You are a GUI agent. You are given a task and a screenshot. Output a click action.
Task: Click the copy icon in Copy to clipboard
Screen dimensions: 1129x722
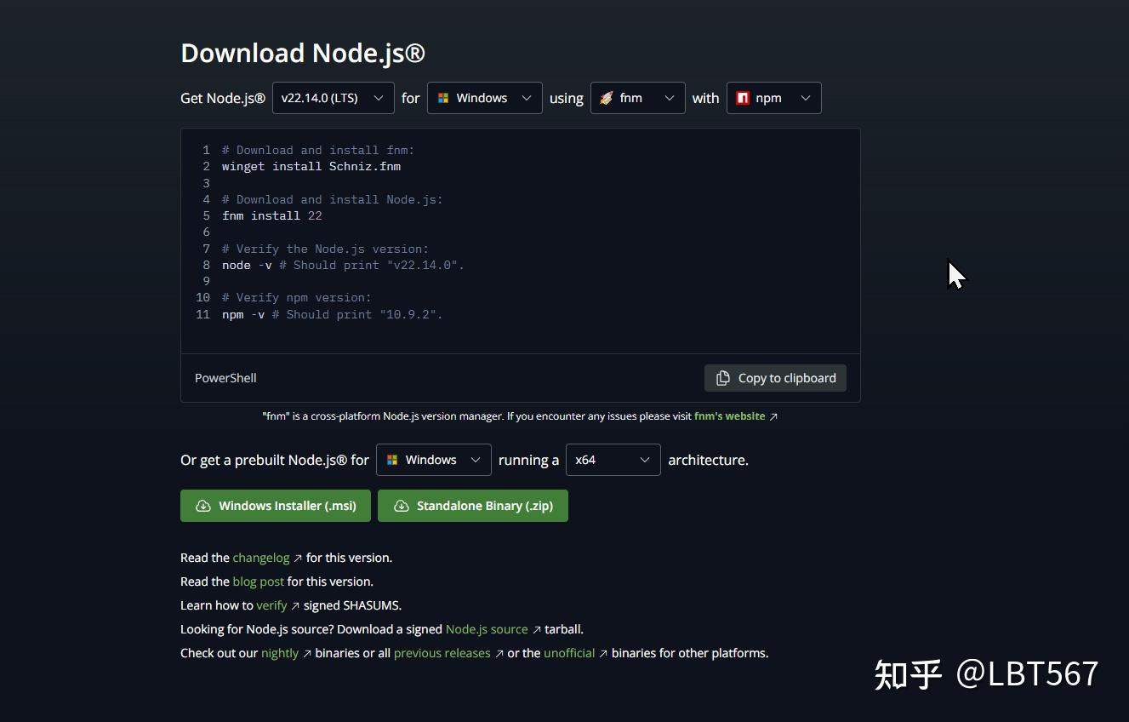[723, 378]
